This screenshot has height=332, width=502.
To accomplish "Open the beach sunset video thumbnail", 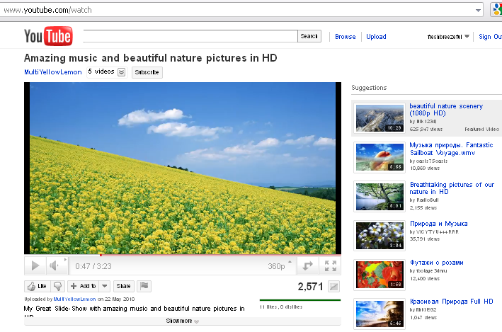I will click(x=380, y=314).
